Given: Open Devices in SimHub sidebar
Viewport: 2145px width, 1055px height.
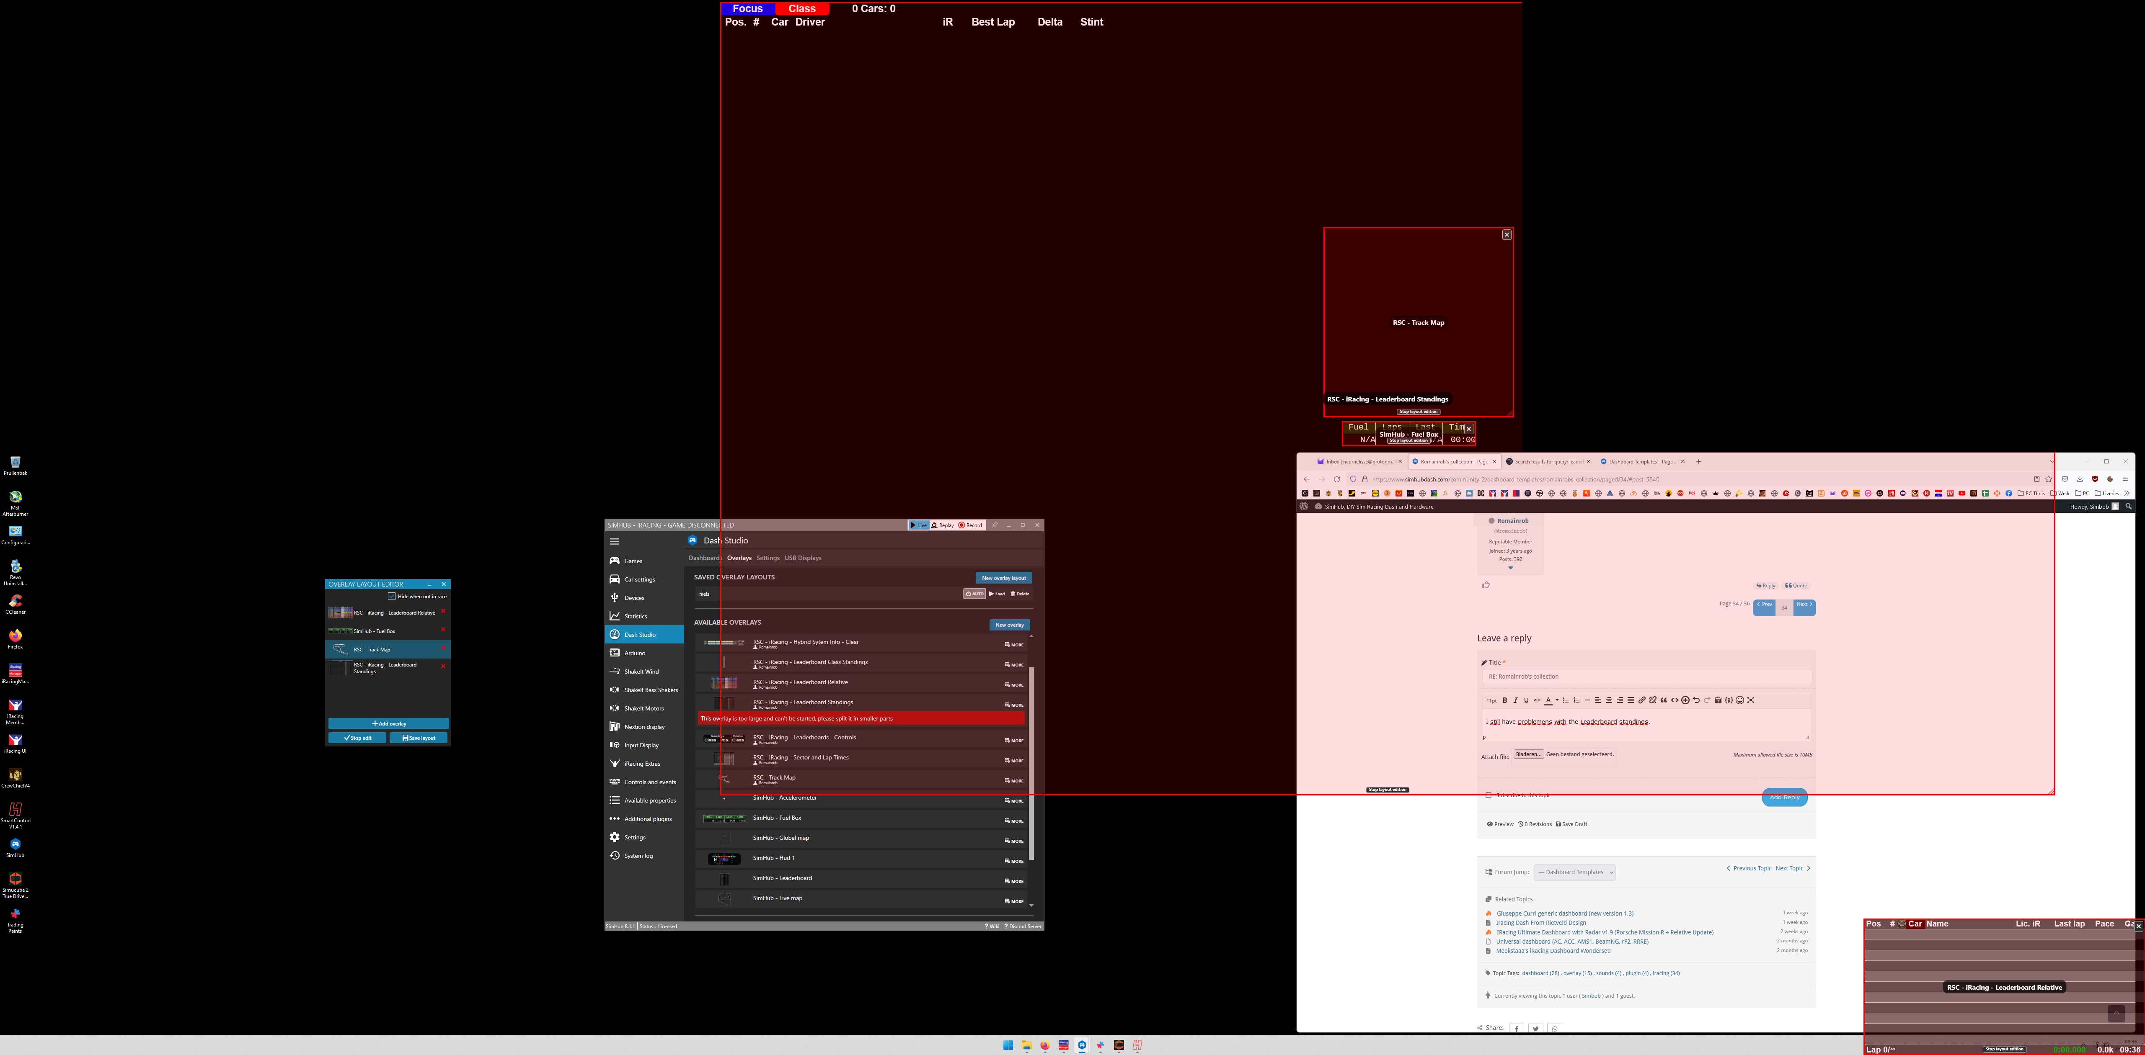Looking at the screenshot, I should coord(643,597).
